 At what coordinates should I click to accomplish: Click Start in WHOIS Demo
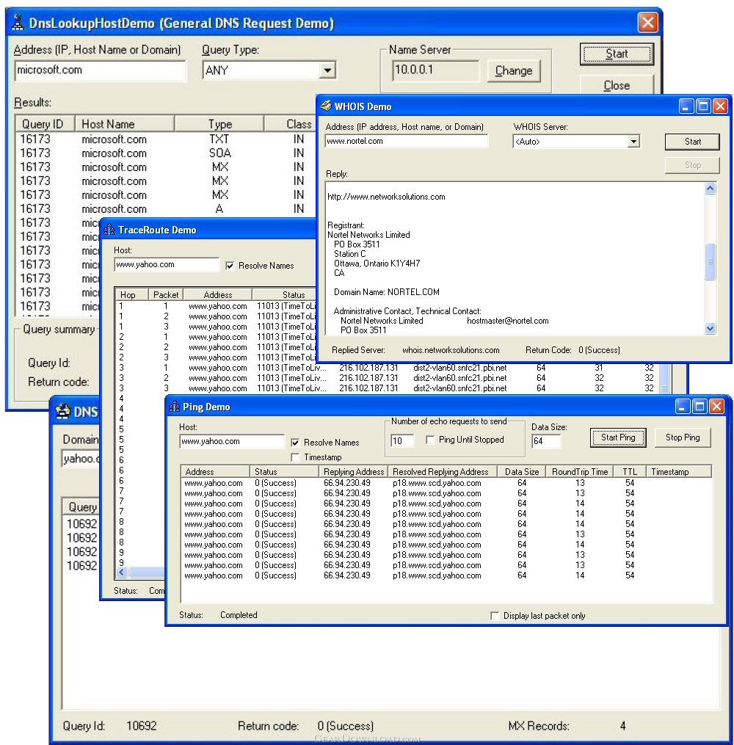point(692,142)
